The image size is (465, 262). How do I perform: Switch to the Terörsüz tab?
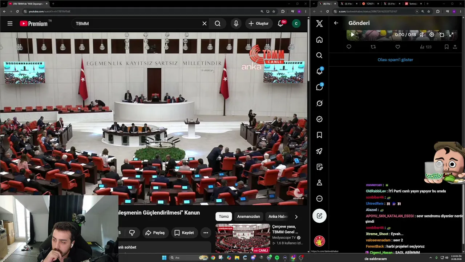coord(414,4)
